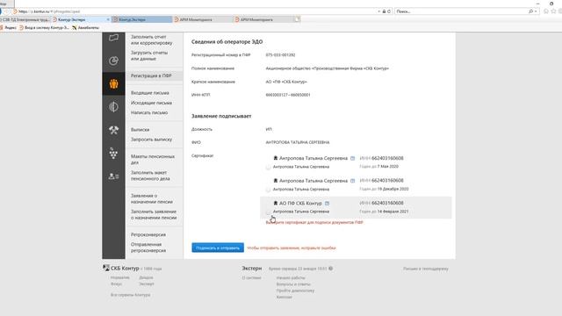Open Авиабилеты bookmark
The width and height of the screenshot is (562, 316).
tap(86, 27)
